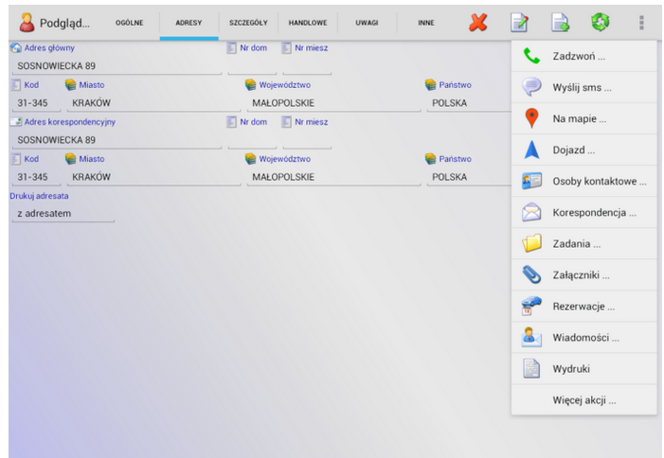Click the document export arrow icon
Image resolution: width=664 pixels, height=458 pixels.
pos(560,22)
